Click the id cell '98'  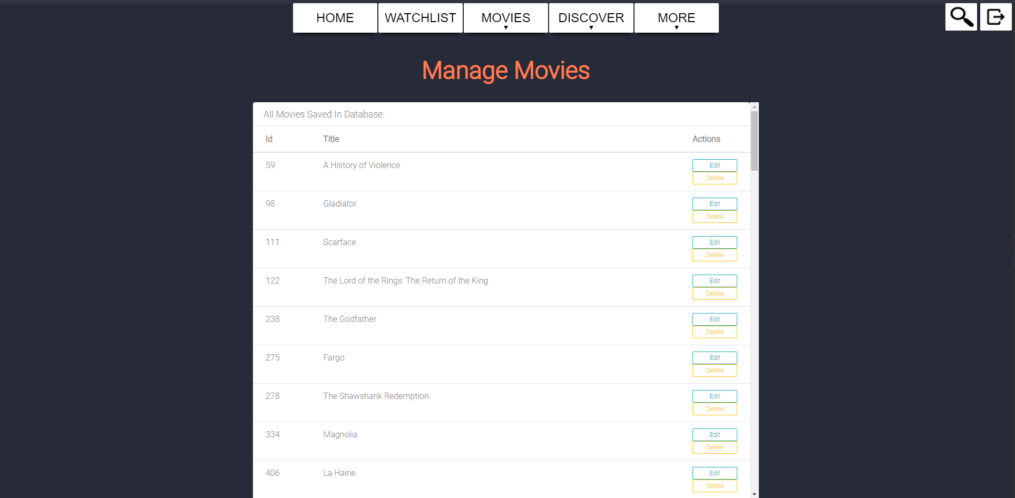point(270,204)
